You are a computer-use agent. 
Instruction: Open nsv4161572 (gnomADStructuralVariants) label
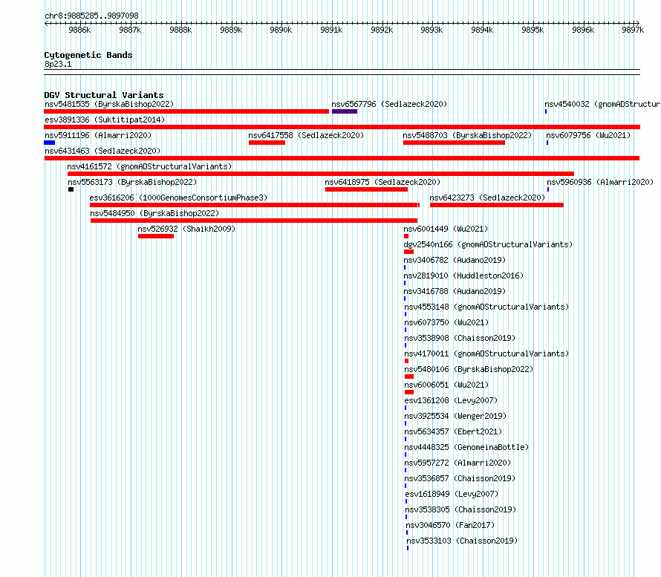click(149, 166)
